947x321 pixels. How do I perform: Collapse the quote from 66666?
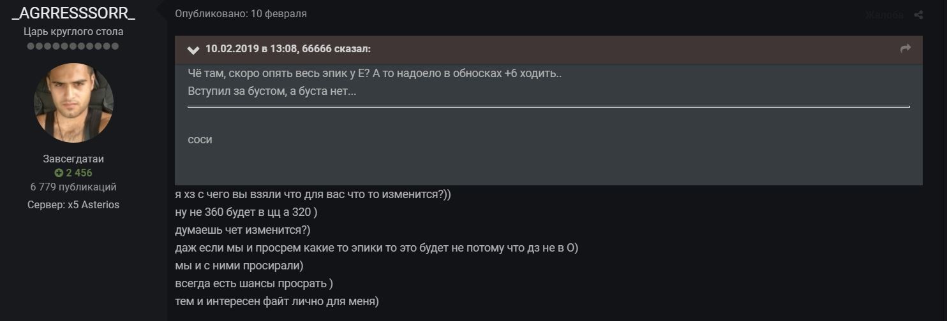[193, 50]
